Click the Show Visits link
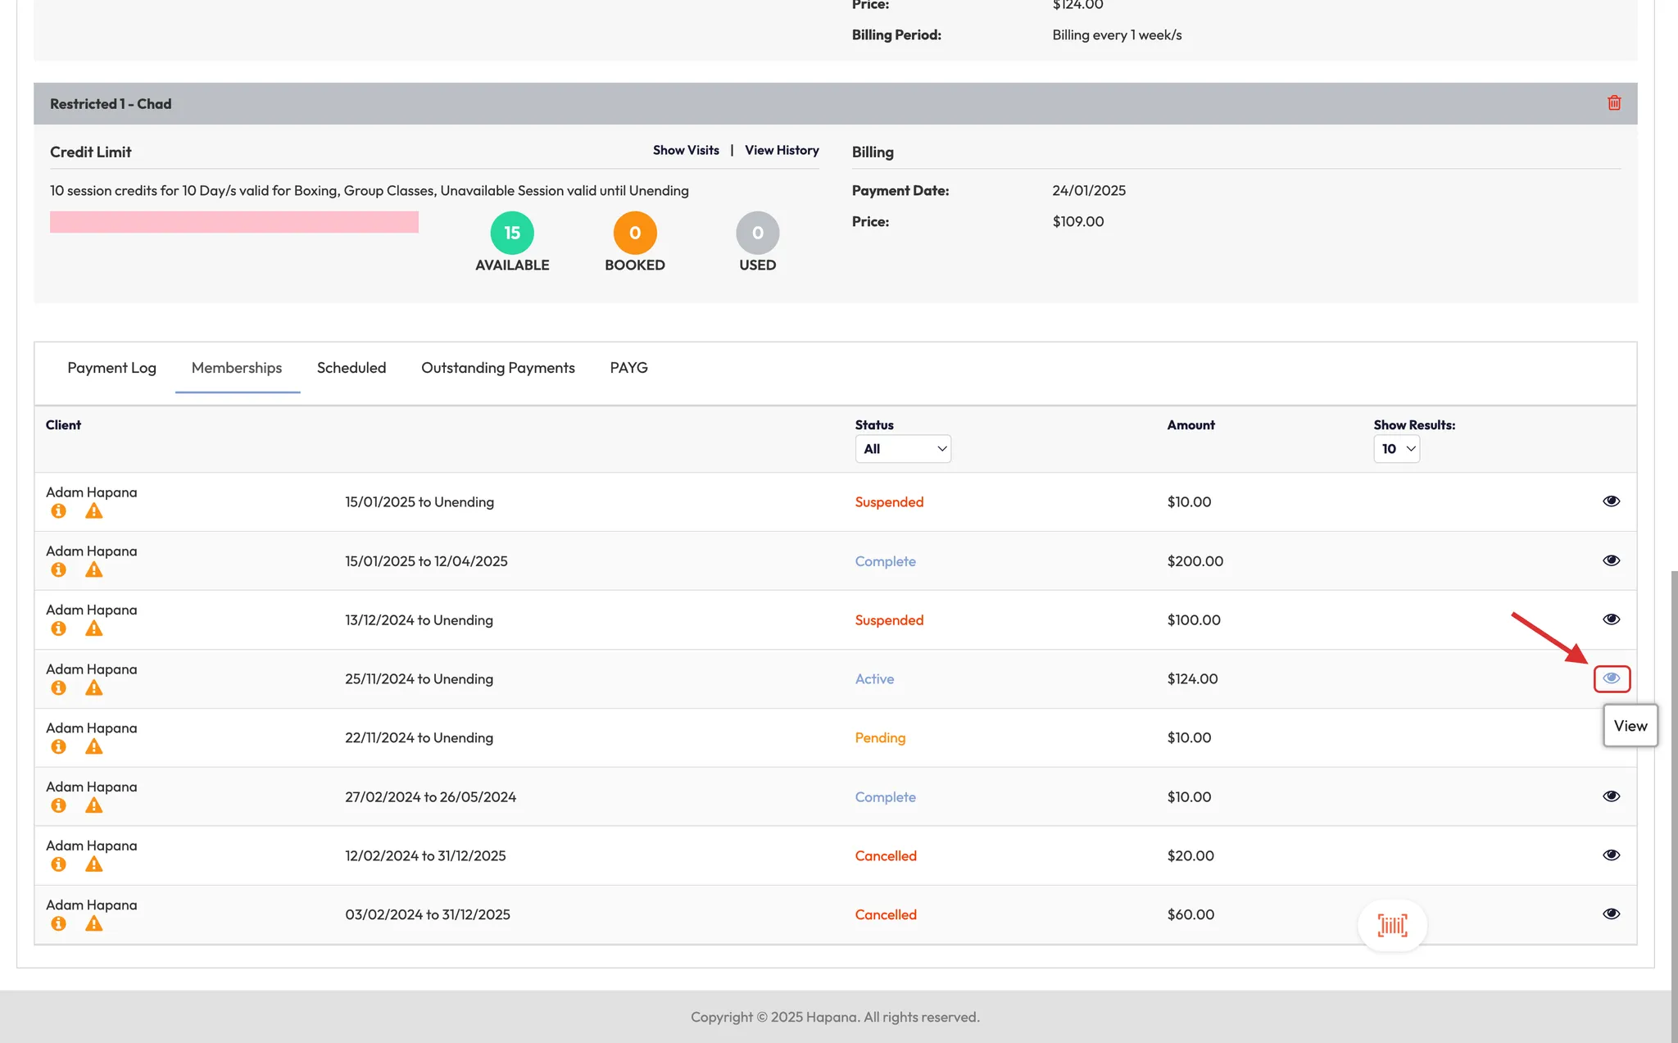1678x1043 pixels. 686,151
